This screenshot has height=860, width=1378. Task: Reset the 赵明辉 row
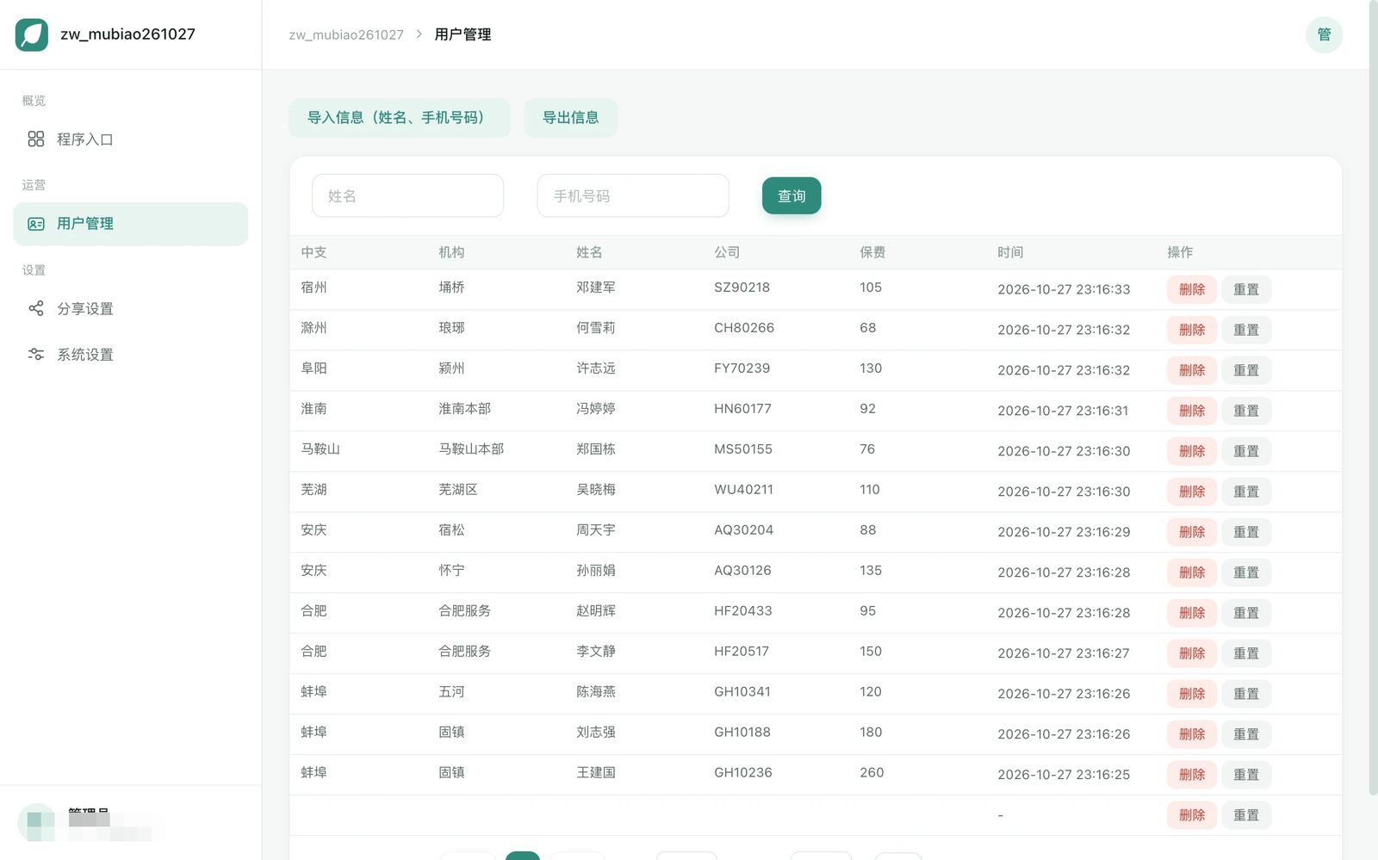pos(1246,613)
